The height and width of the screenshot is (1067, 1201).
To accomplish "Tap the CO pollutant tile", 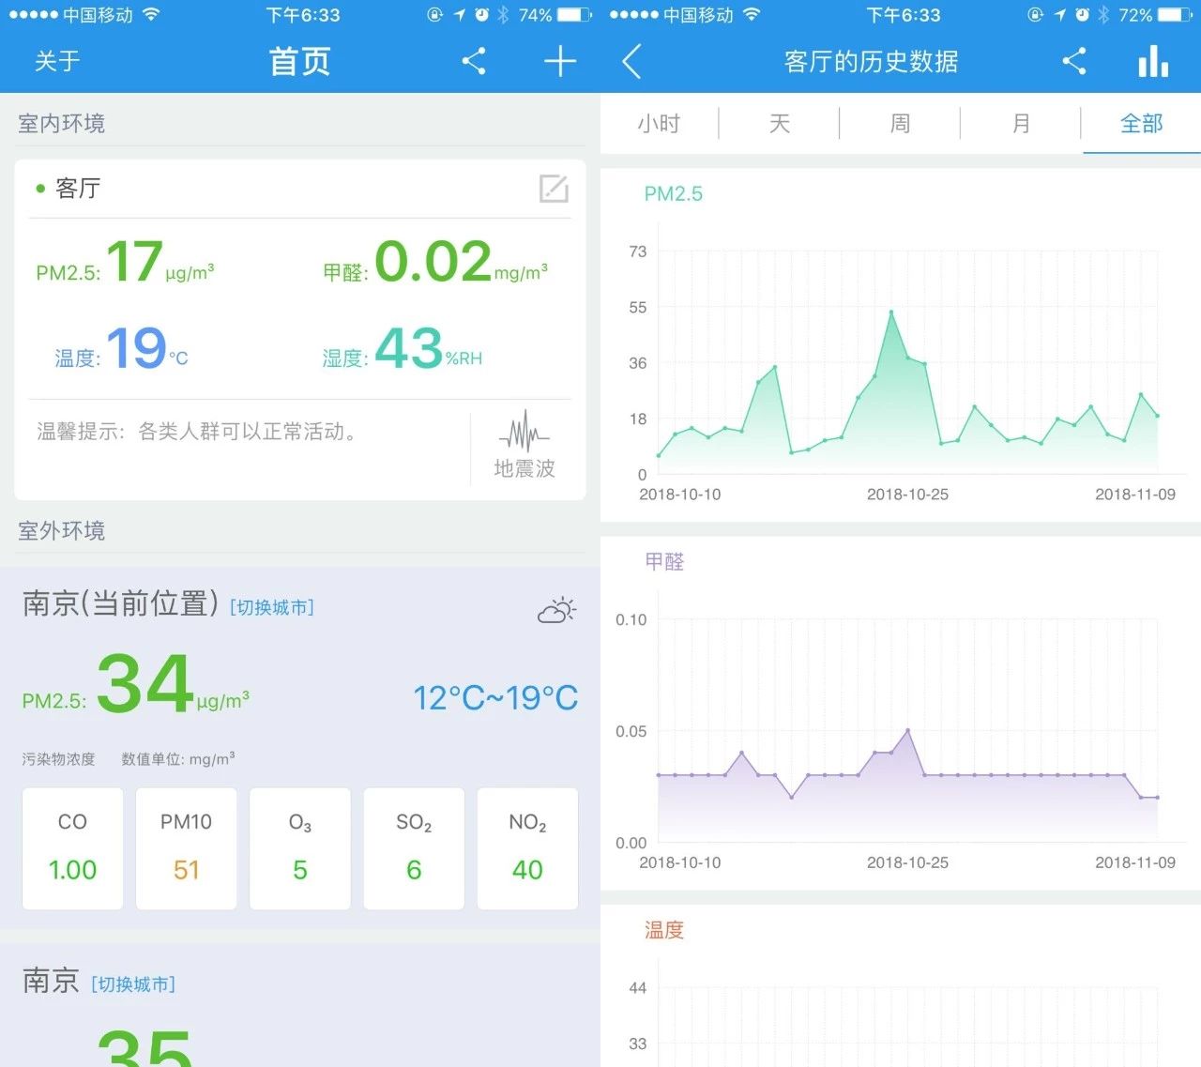I will coord(72,847).
